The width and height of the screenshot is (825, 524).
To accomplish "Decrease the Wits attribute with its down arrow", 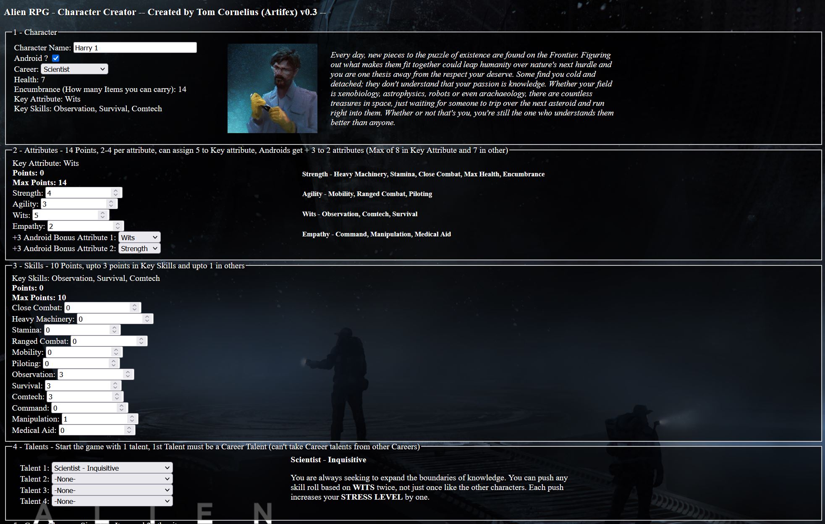I will click(102, 217).
